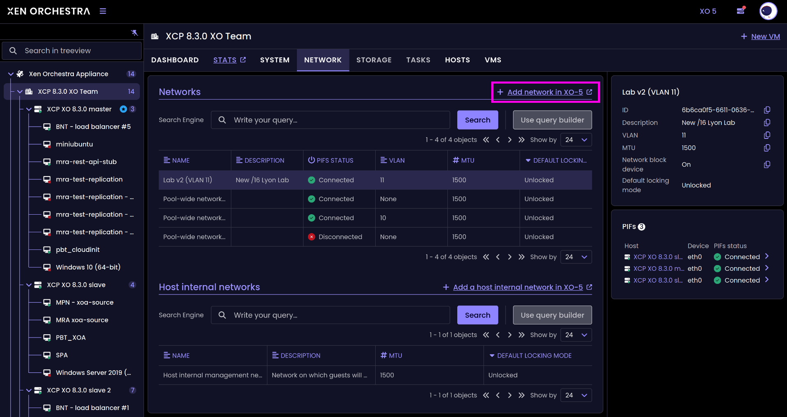Open the user account avatar
This screenshot has height=417, width=787.
768,11
